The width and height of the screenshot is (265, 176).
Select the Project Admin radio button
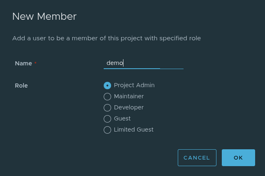click(107, 86)
